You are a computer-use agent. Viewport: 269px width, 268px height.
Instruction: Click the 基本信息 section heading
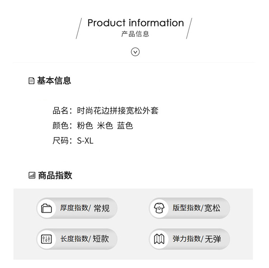coord(54,81)
